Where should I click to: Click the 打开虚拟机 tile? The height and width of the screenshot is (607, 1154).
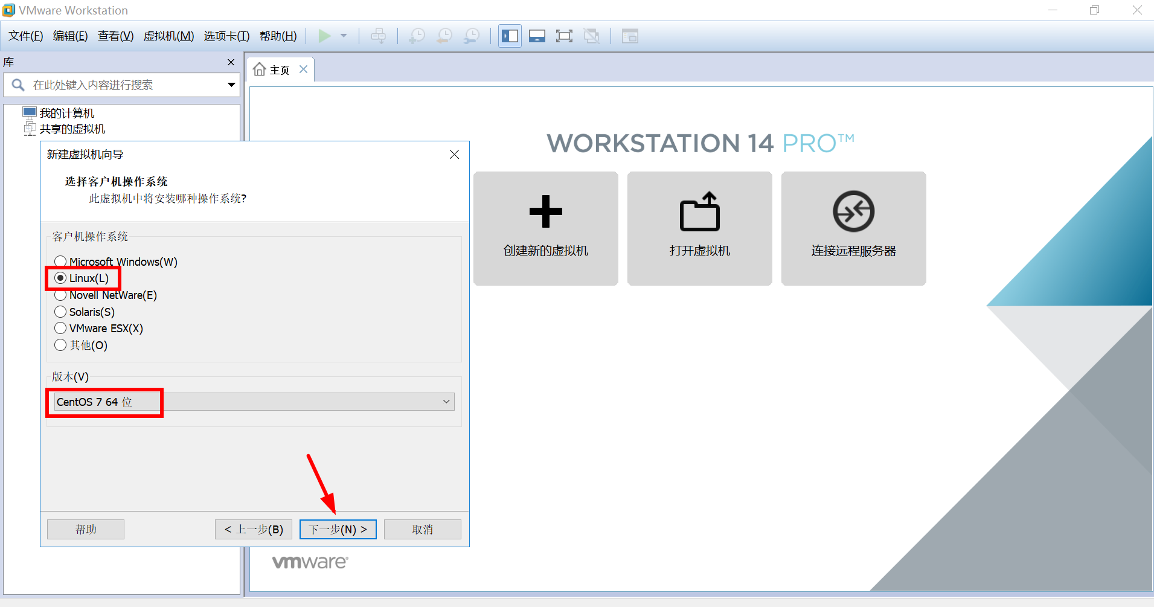(x=700, y=228)
